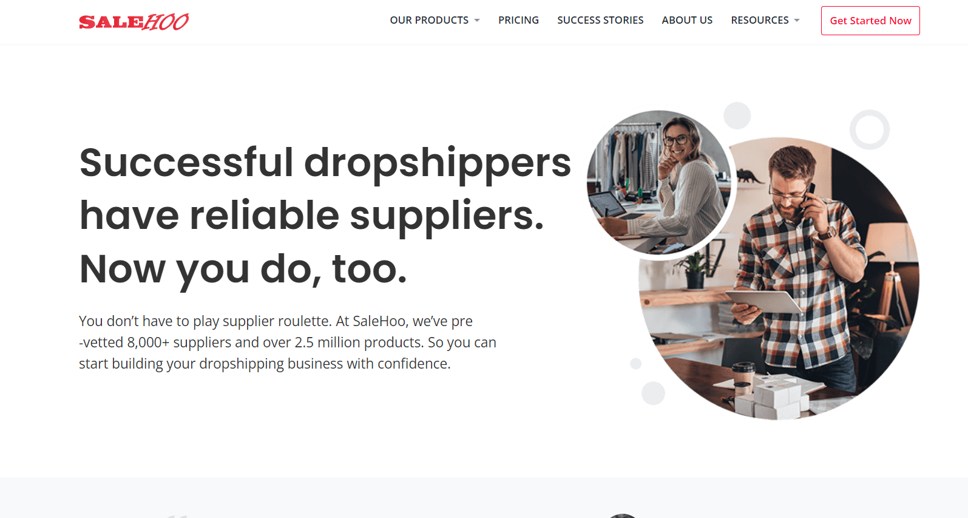Go to the Pricing page

coord(518,20)
